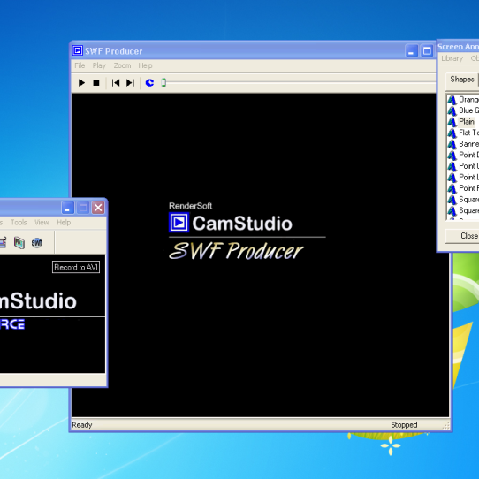This screenshot has width=479, height=479.
Task: Open the View menu in CamStudio window
Action: [x=42, y=223]
